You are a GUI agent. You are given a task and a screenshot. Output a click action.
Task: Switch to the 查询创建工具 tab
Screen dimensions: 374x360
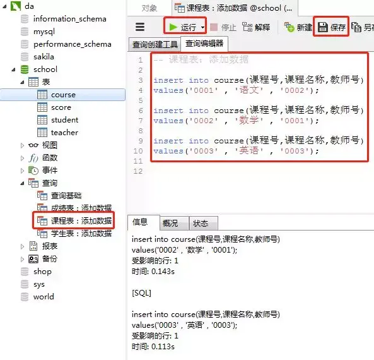(x=155, y=44)
